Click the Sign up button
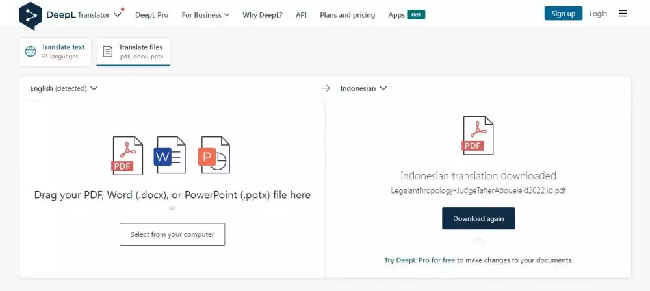 [x=563, y=14]
